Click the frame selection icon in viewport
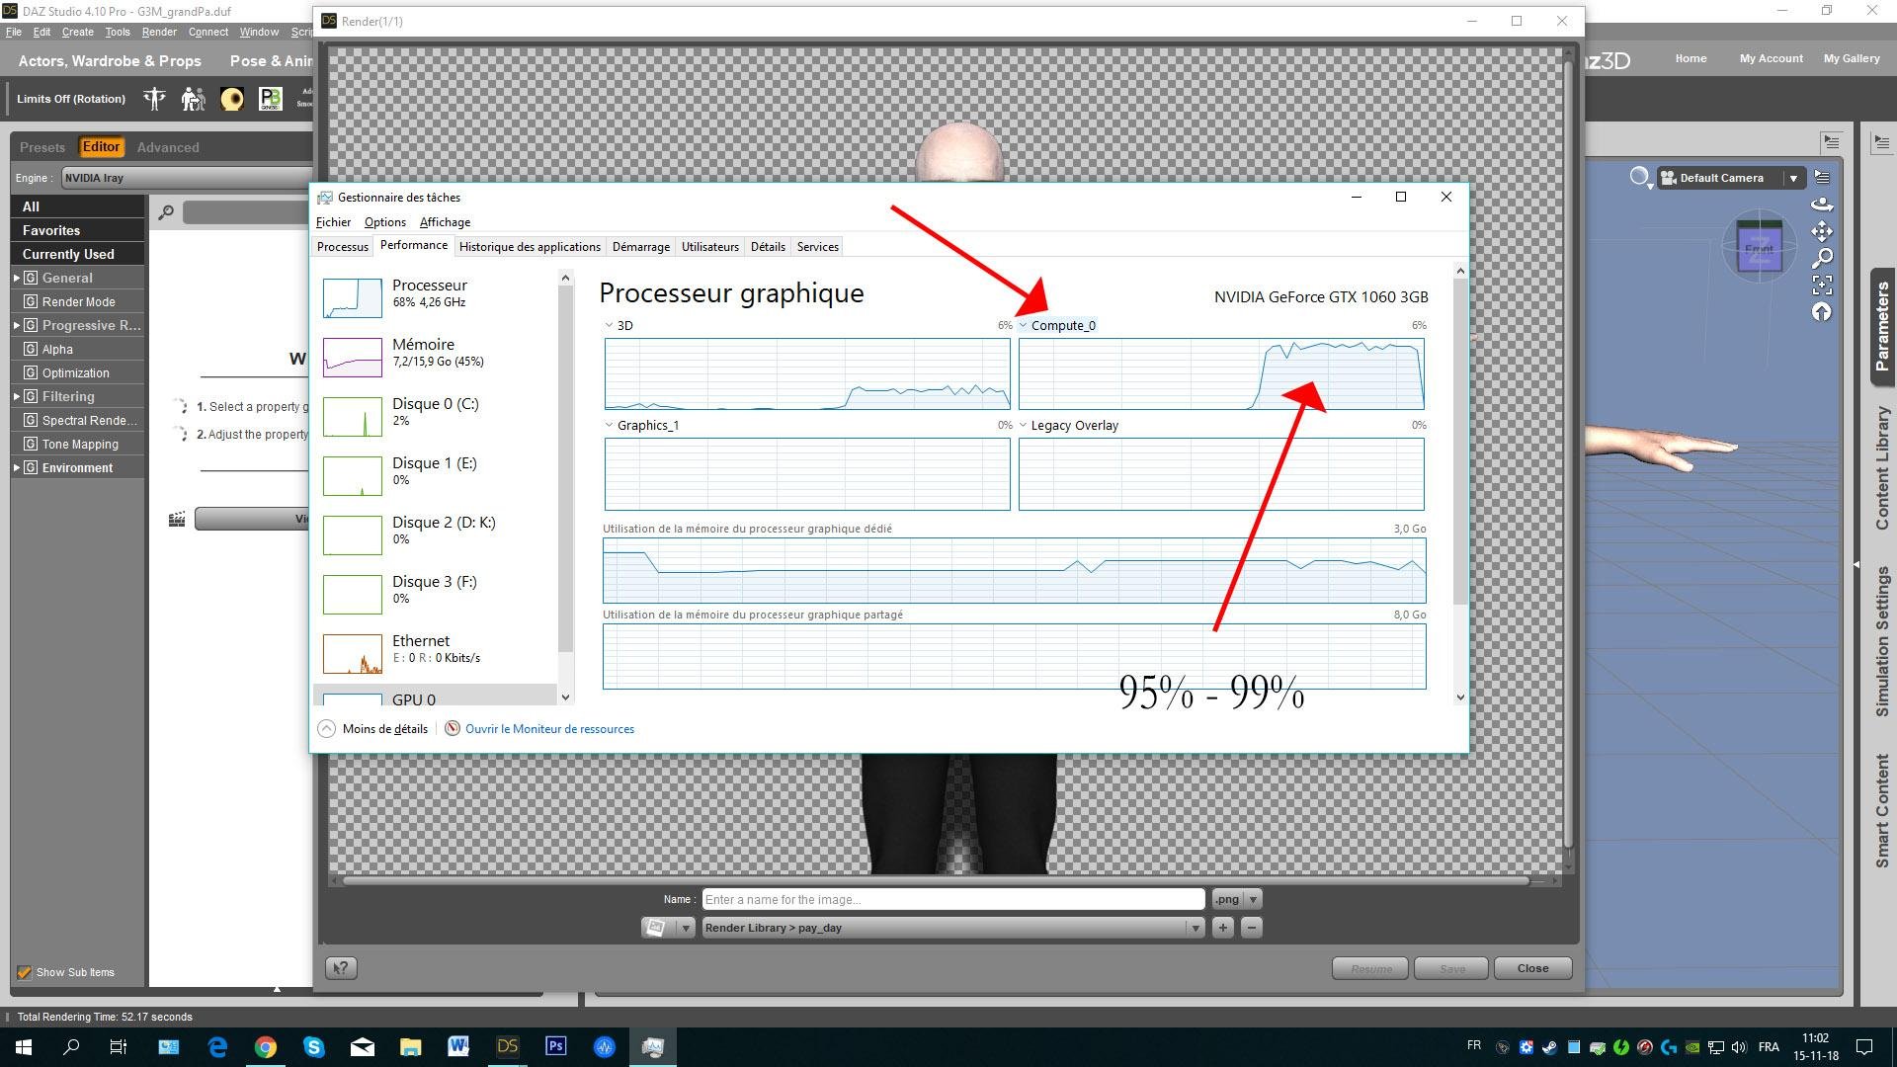Viewport: 1897px width, 1067px height. tap(1822, 286)
